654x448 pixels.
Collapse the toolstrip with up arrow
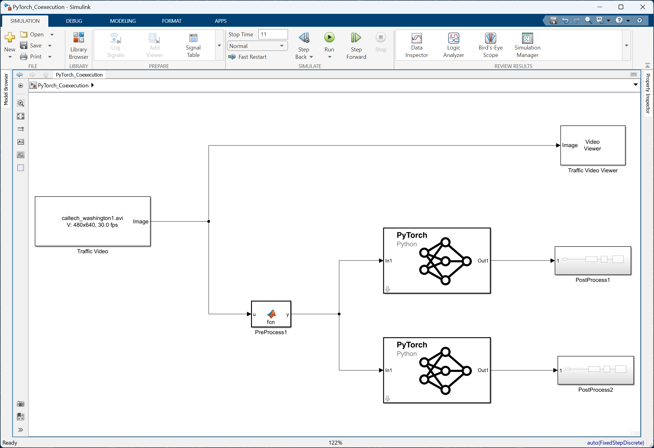(648, 66)
